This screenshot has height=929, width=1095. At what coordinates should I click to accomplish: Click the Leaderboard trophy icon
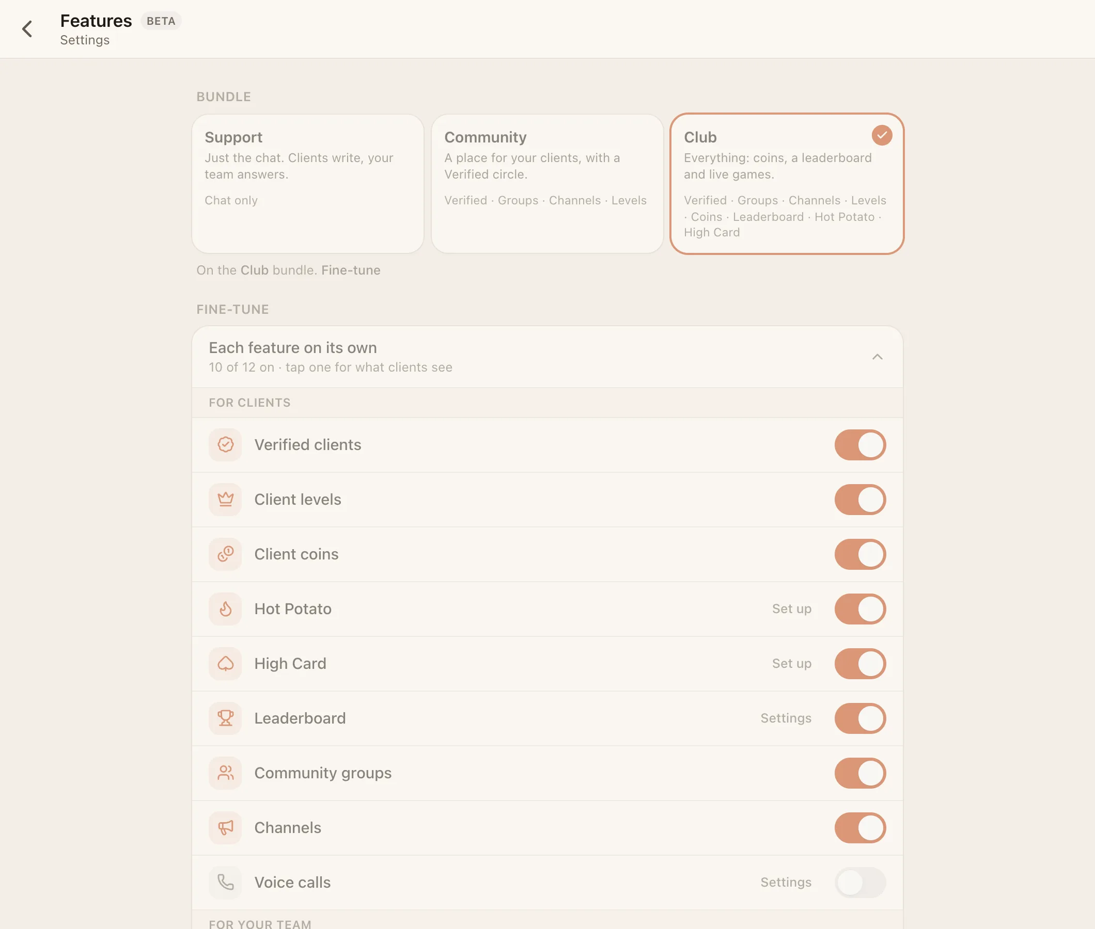tap(226, 718)
